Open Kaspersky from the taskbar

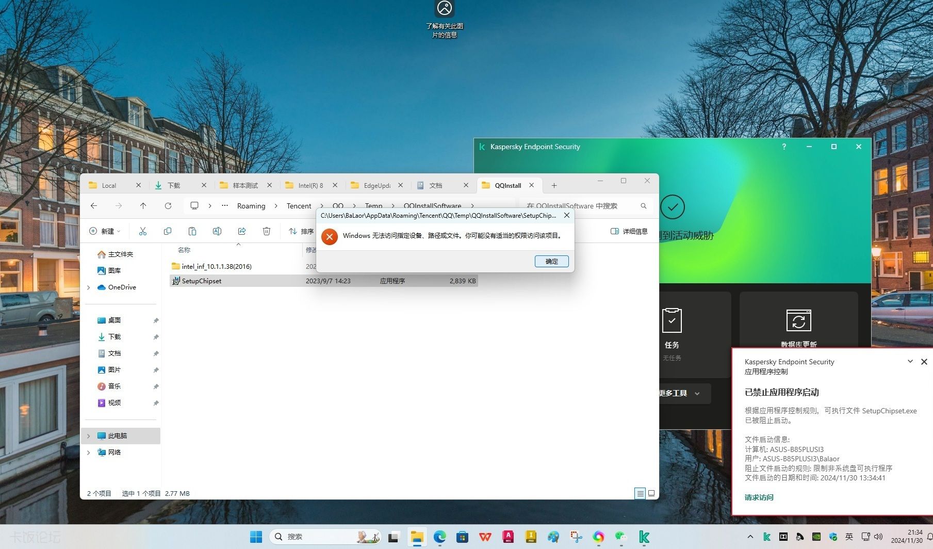(644, 537)
